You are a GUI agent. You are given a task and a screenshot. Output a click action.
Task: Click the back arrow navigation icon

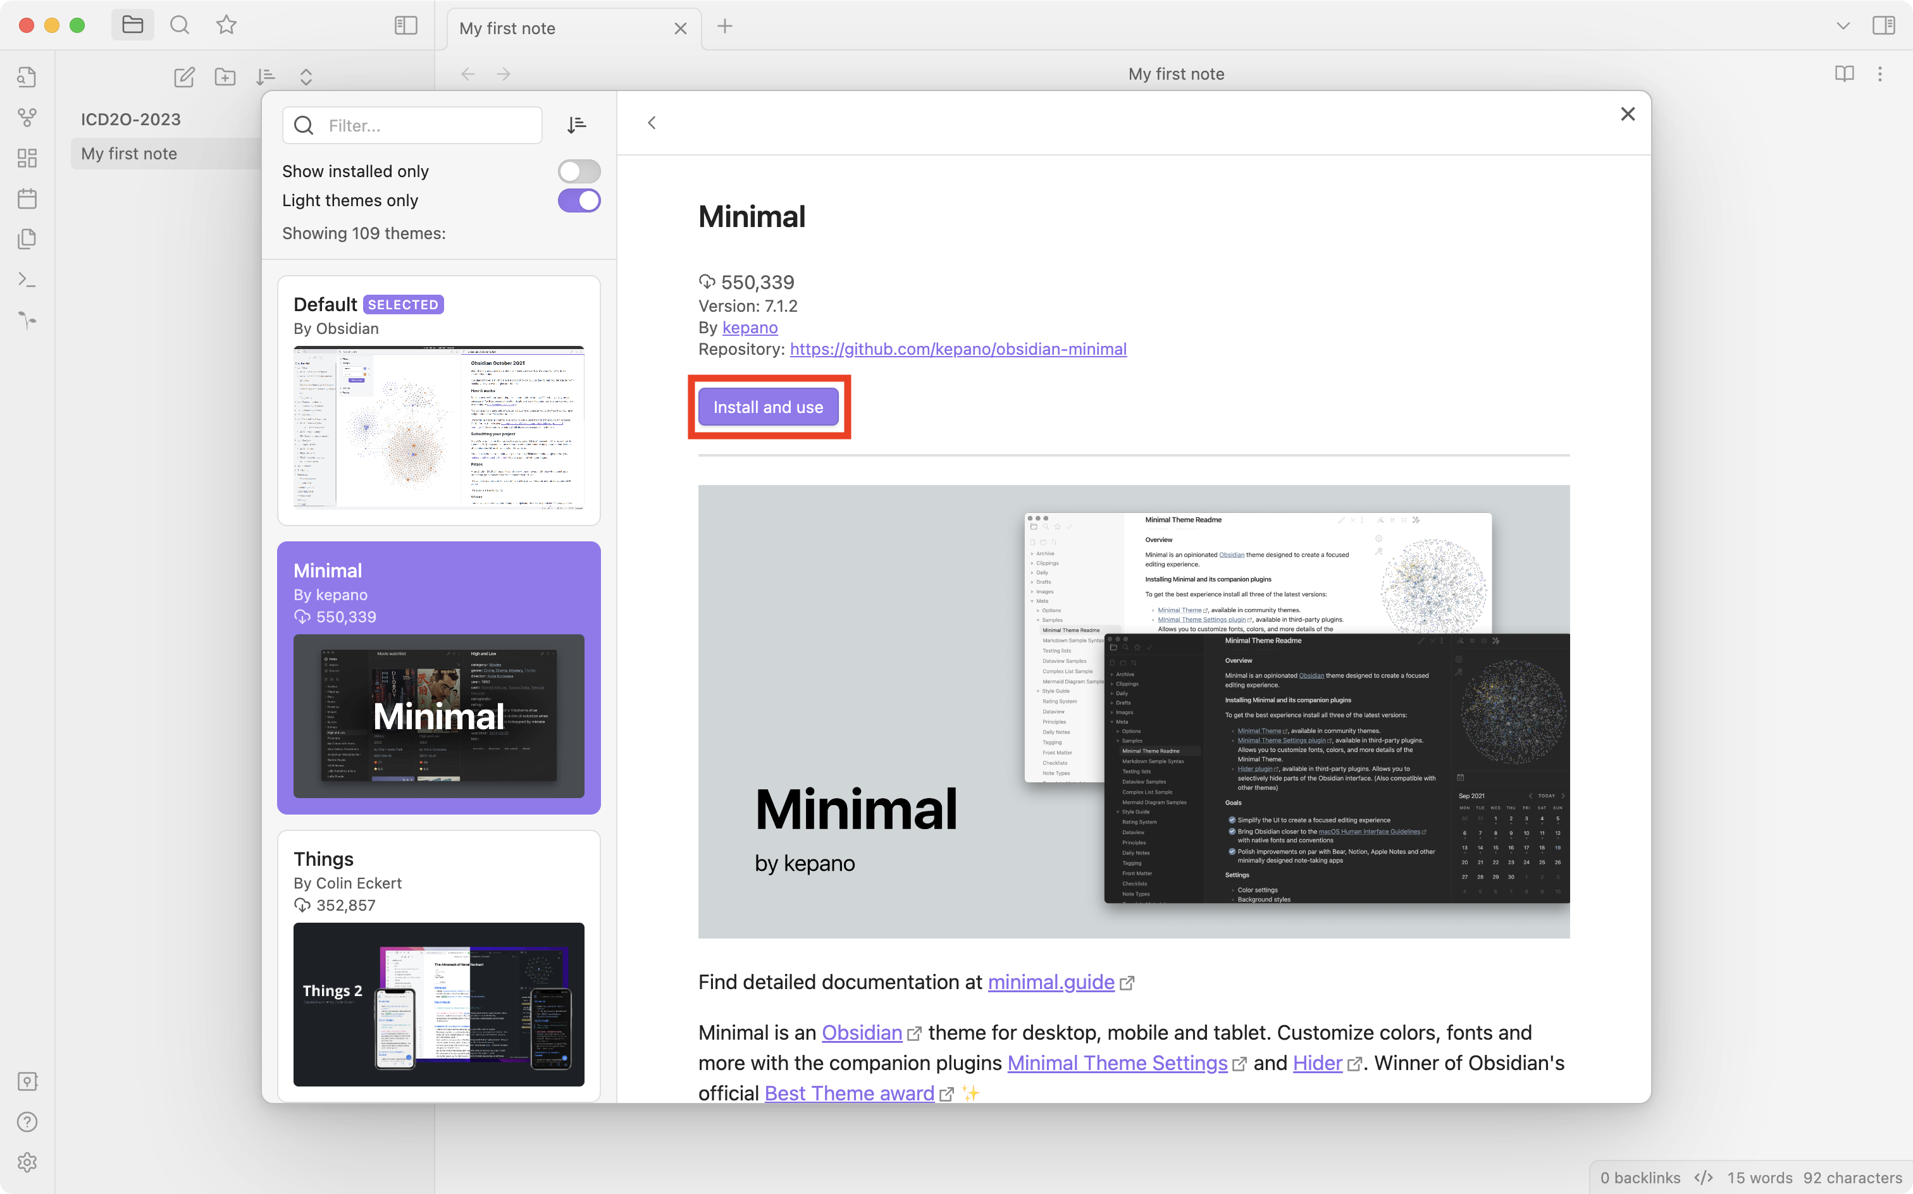652,123
